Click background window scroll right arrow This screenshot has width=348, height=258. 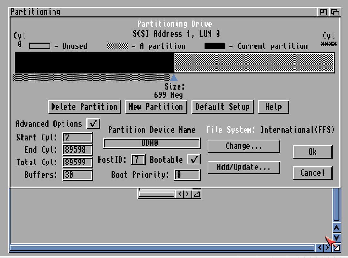pyautogui.click(x=327, y=248)
